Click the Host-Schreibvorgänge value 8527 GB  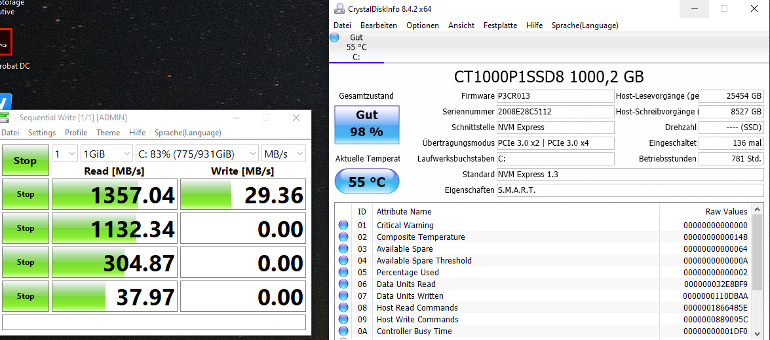731,112
